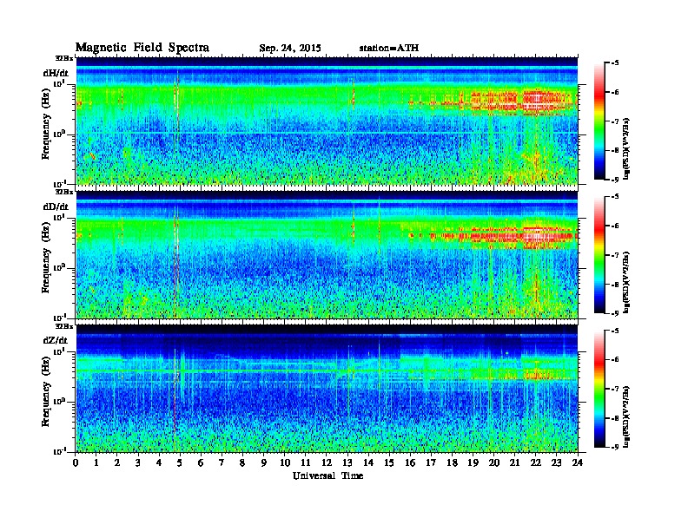Click hour tick label "24" on time axis
This screenshot has width=688, height=531.
coord(578,462)
